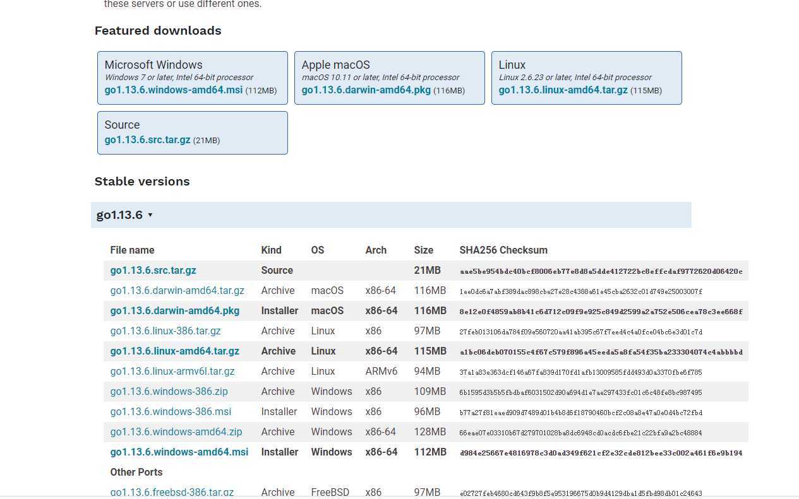Open go1.13.6.darwin-amd64.pkg link in the versions table
799x499 pixels.
tap(175, 311)
